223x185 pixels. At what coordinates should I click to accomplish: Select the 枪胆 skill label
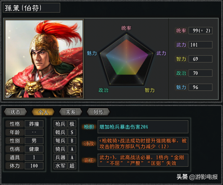click(89, 127)
